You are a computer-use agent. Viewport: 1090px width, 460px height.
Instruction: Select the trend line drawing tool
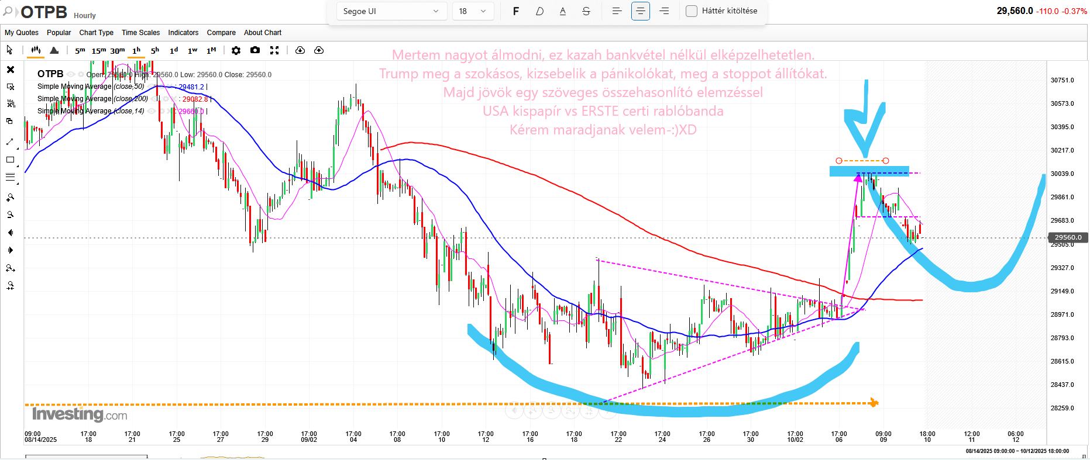[10, 141]
